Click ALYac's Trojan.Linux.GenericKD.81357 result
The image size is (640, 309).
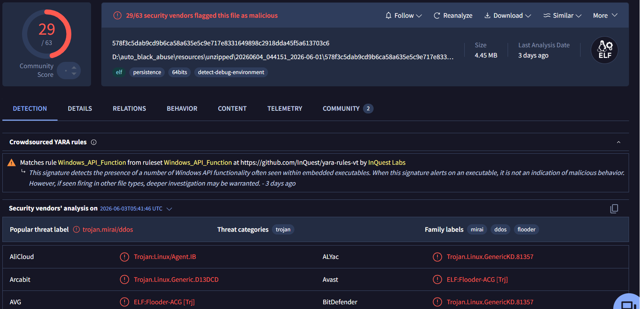pos(490,257)
